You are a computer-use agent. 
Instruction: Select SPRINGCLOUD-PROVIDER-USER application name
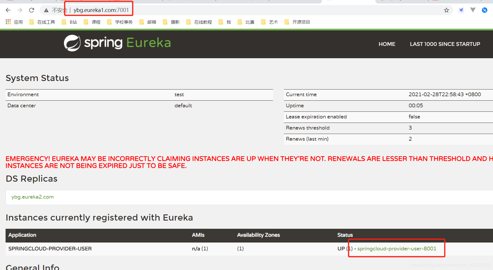50,249
